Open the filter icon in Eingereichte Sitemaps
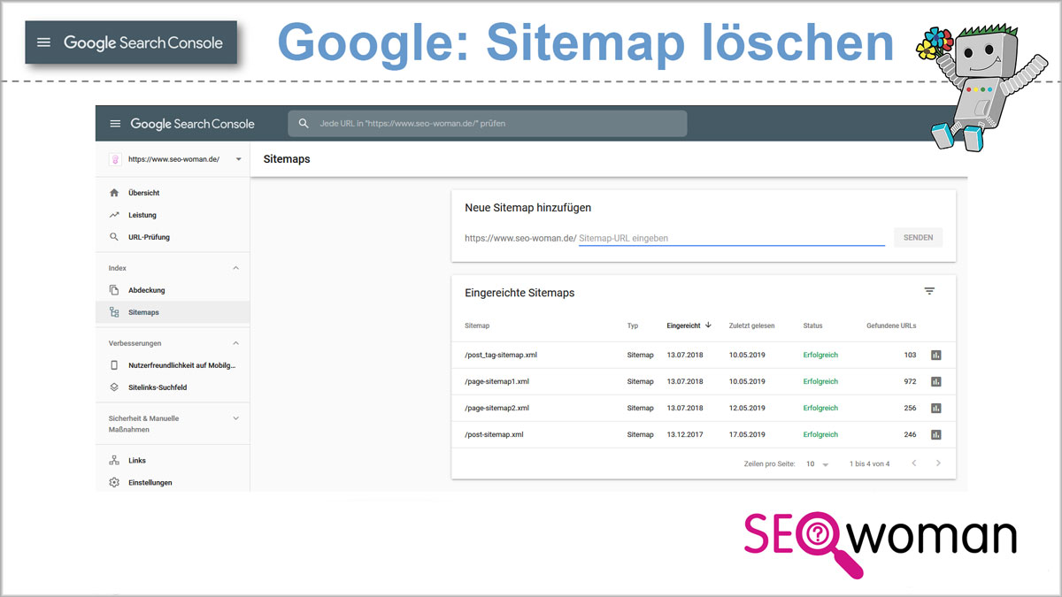Image resolution: width=1062 pixels, height=597 pixels. point(929,291)
